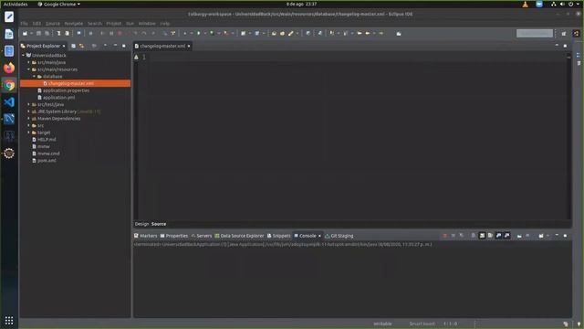The height and width of the screenshot is (329, 584).
Task: Click the HELP.md file entry
Action: [47, 140]
